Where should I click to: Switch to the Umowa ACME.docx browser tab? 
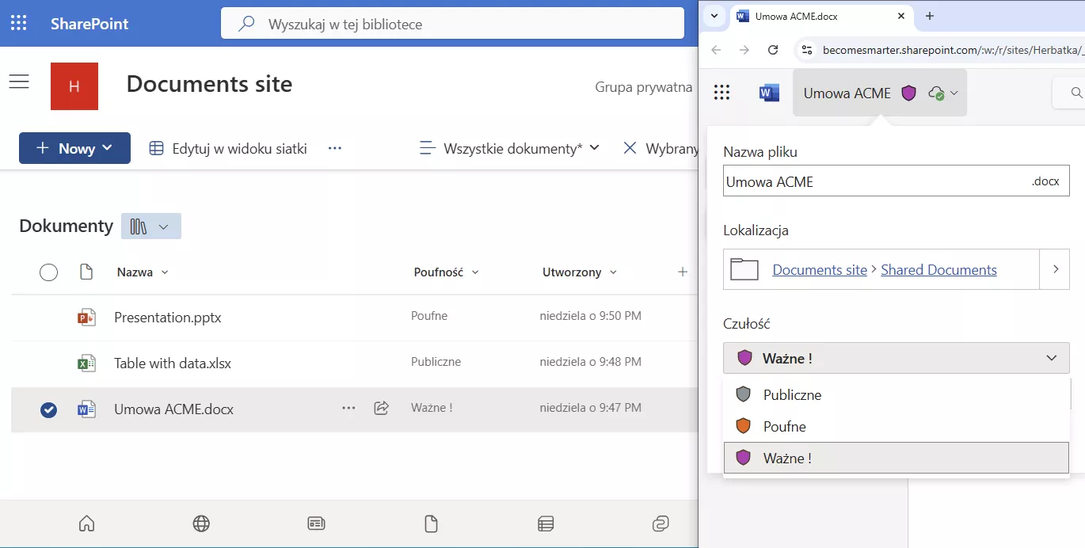[x=816, y=16]
